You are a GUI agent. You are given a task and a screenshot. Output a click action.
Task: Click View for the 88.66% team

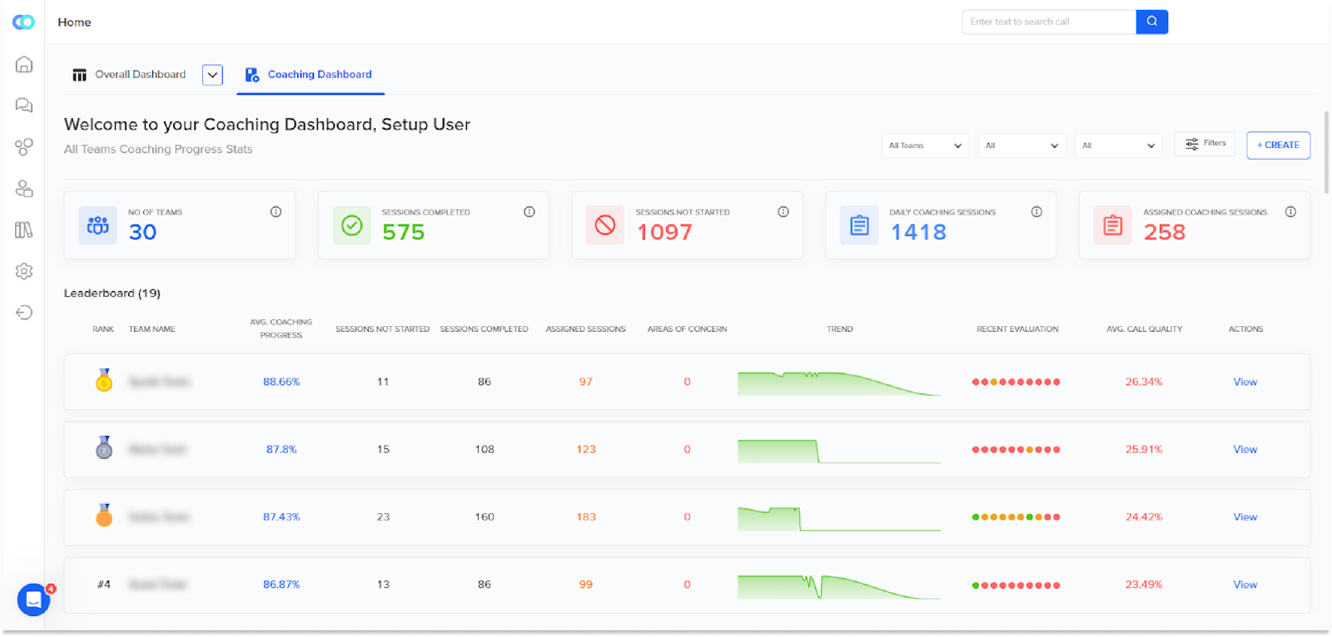coord(1245,382)
